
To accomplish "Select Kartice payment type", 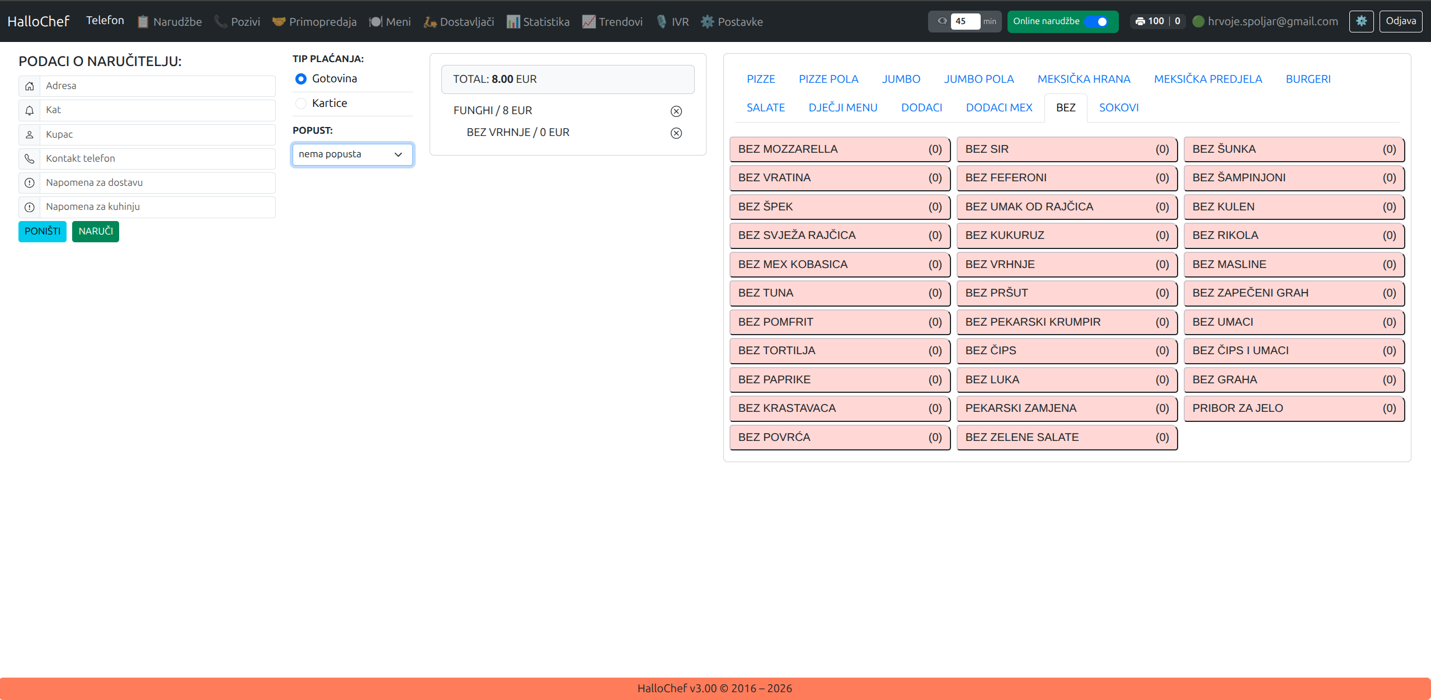I will [x=301, y=104].
